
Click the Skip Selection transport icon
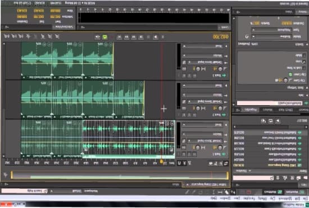click(97, 37)
